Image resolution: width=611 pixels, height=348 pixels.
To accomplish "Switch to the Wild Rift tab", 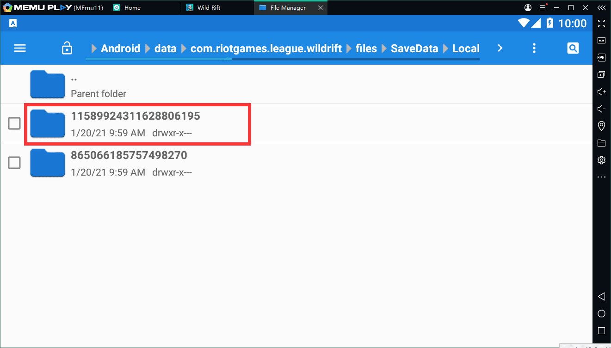I will pyautogui.click(x=209, y=8).
